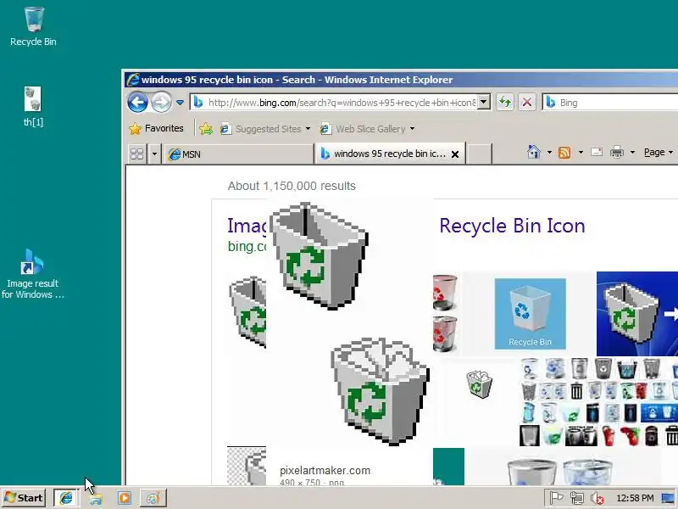This screenshot has width=678, height=509.
Task: Open the Start menu
Action: pos(24,498)
